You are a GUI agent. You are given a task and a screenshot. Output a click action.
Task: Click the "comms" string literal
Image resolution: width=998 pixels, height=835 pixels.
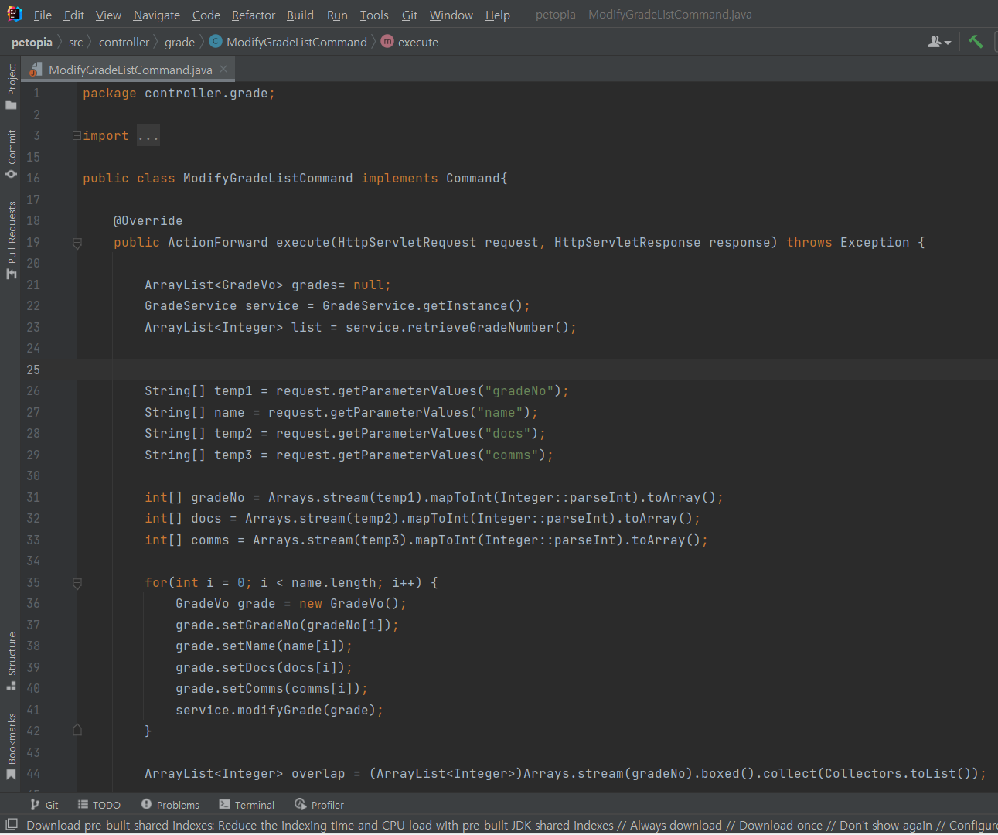point(512,455)
